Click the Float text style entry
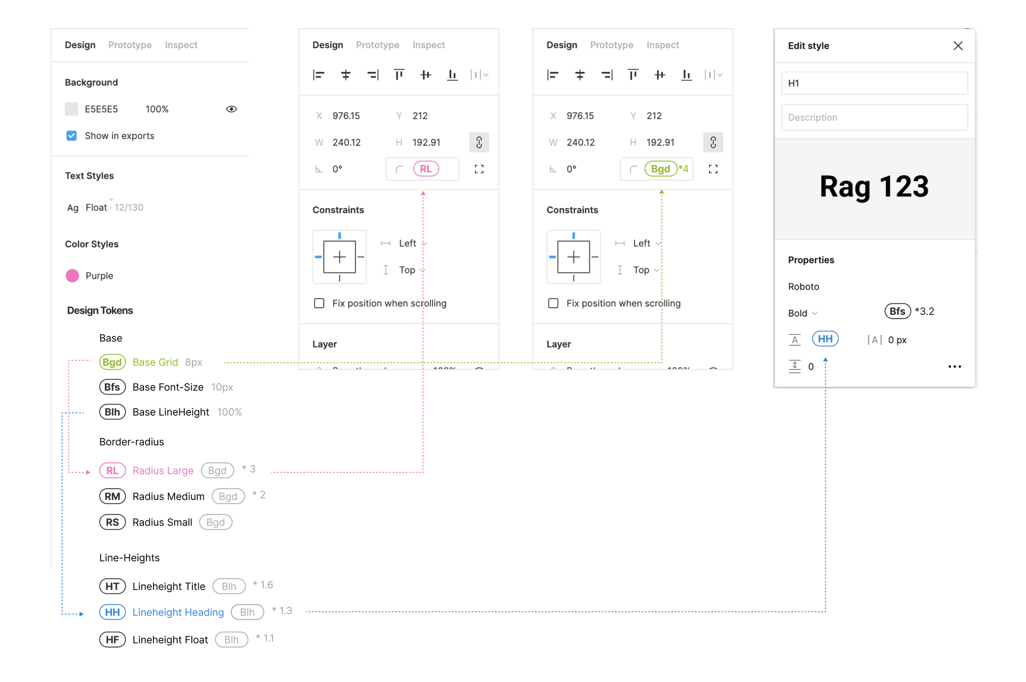The width and height of the screenshot is (1026, 682). [x=96, y=208]
